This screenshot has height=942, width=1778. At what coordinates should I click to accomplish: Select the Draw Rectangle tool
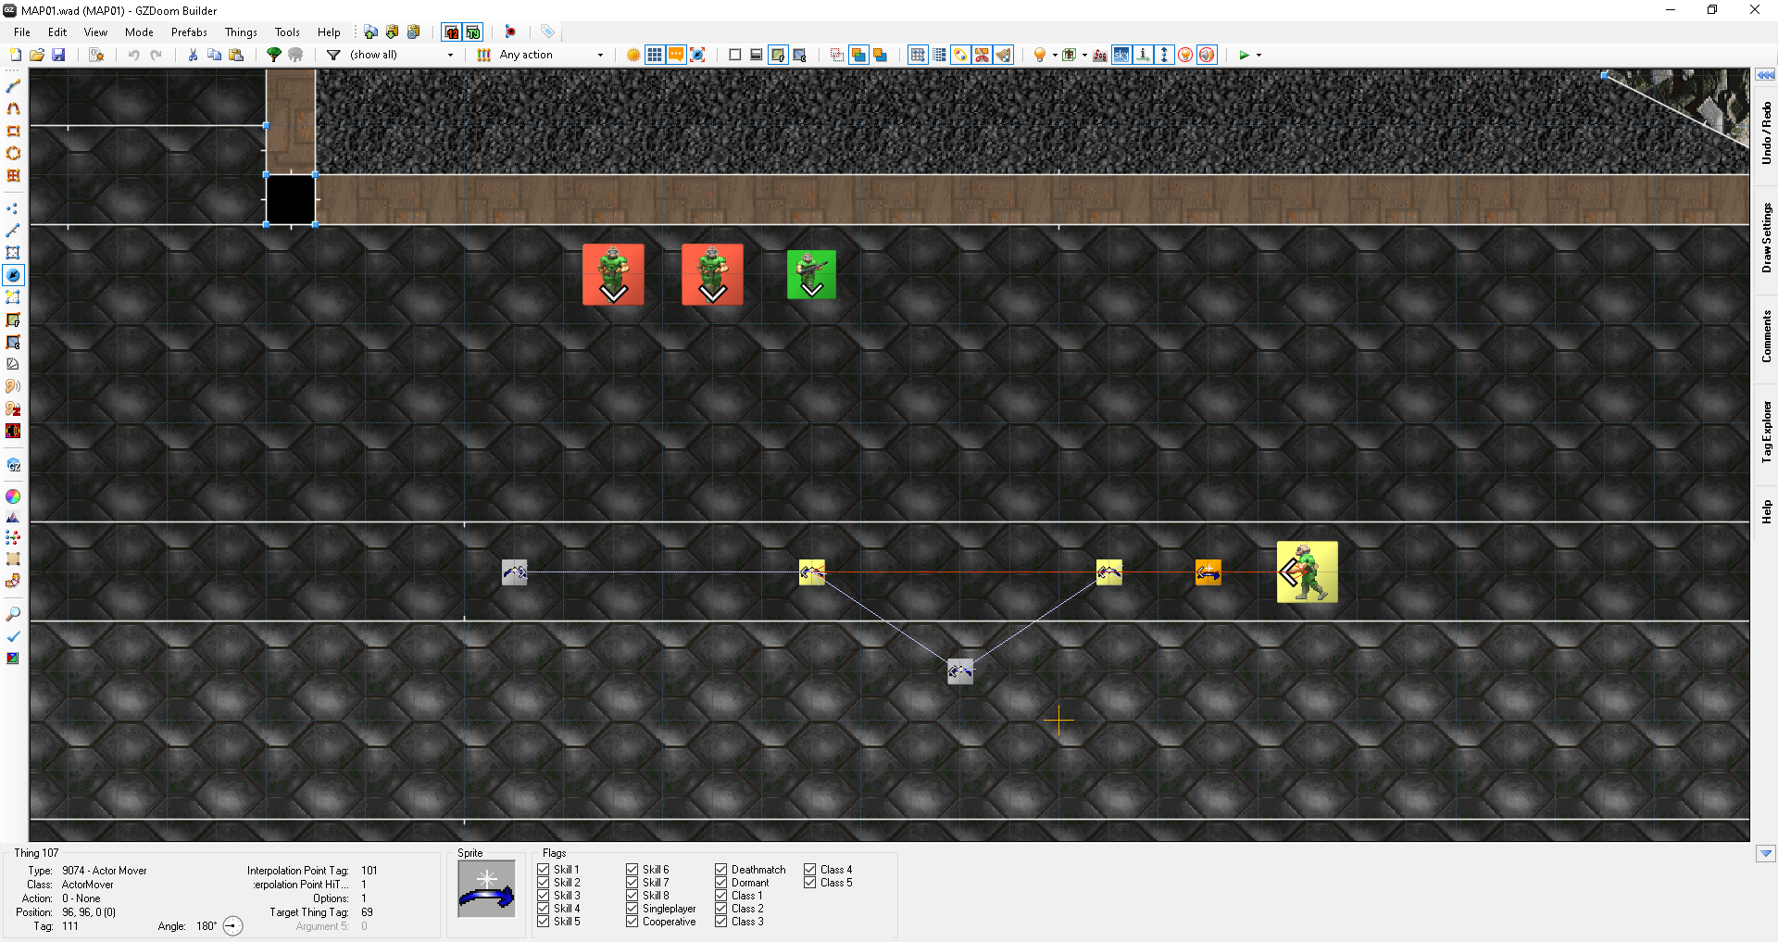pos(13,131)
